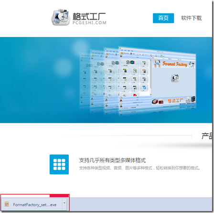The height and width of the screenshot is (213, 214).
Task: Go to 软件下载 download page
Action: 192,18
